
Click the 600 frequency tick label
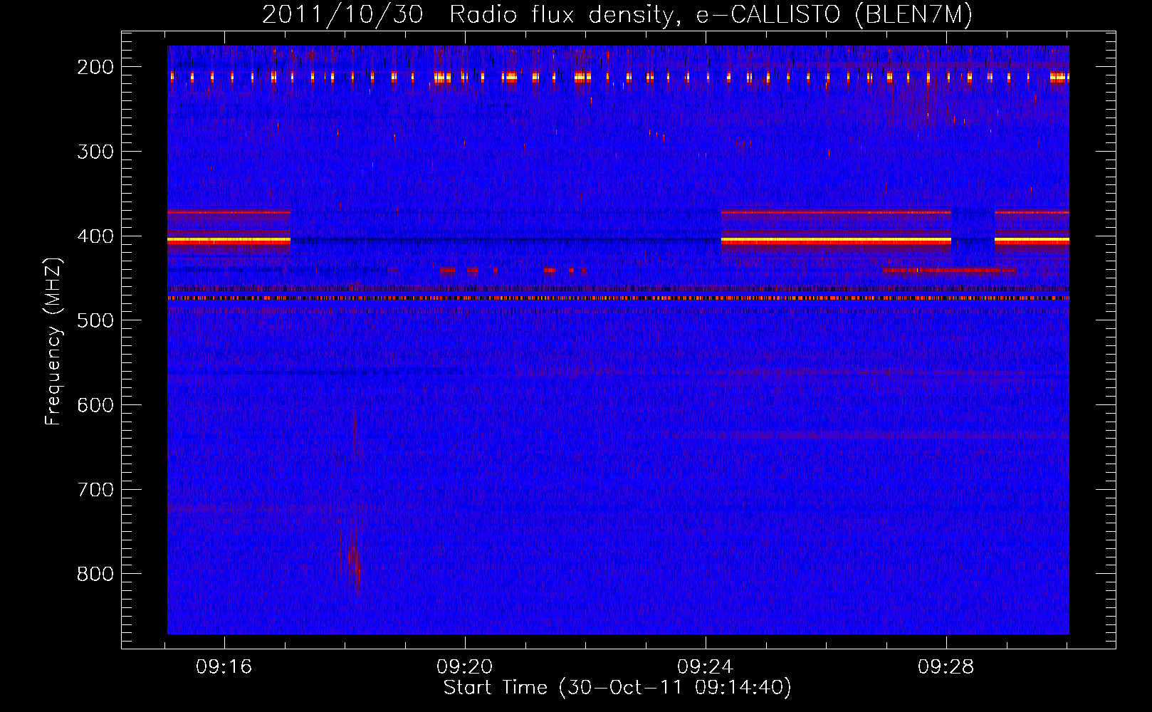95,405
